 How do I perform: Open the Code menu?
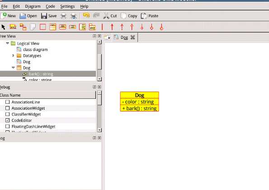tap(50, 6)
